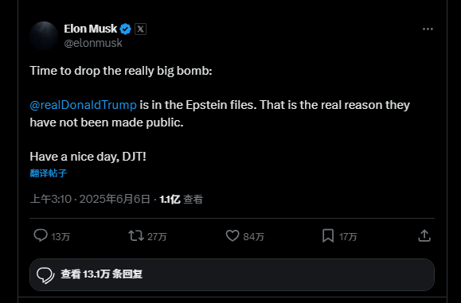Open the @elonmusk handle link

93,43
